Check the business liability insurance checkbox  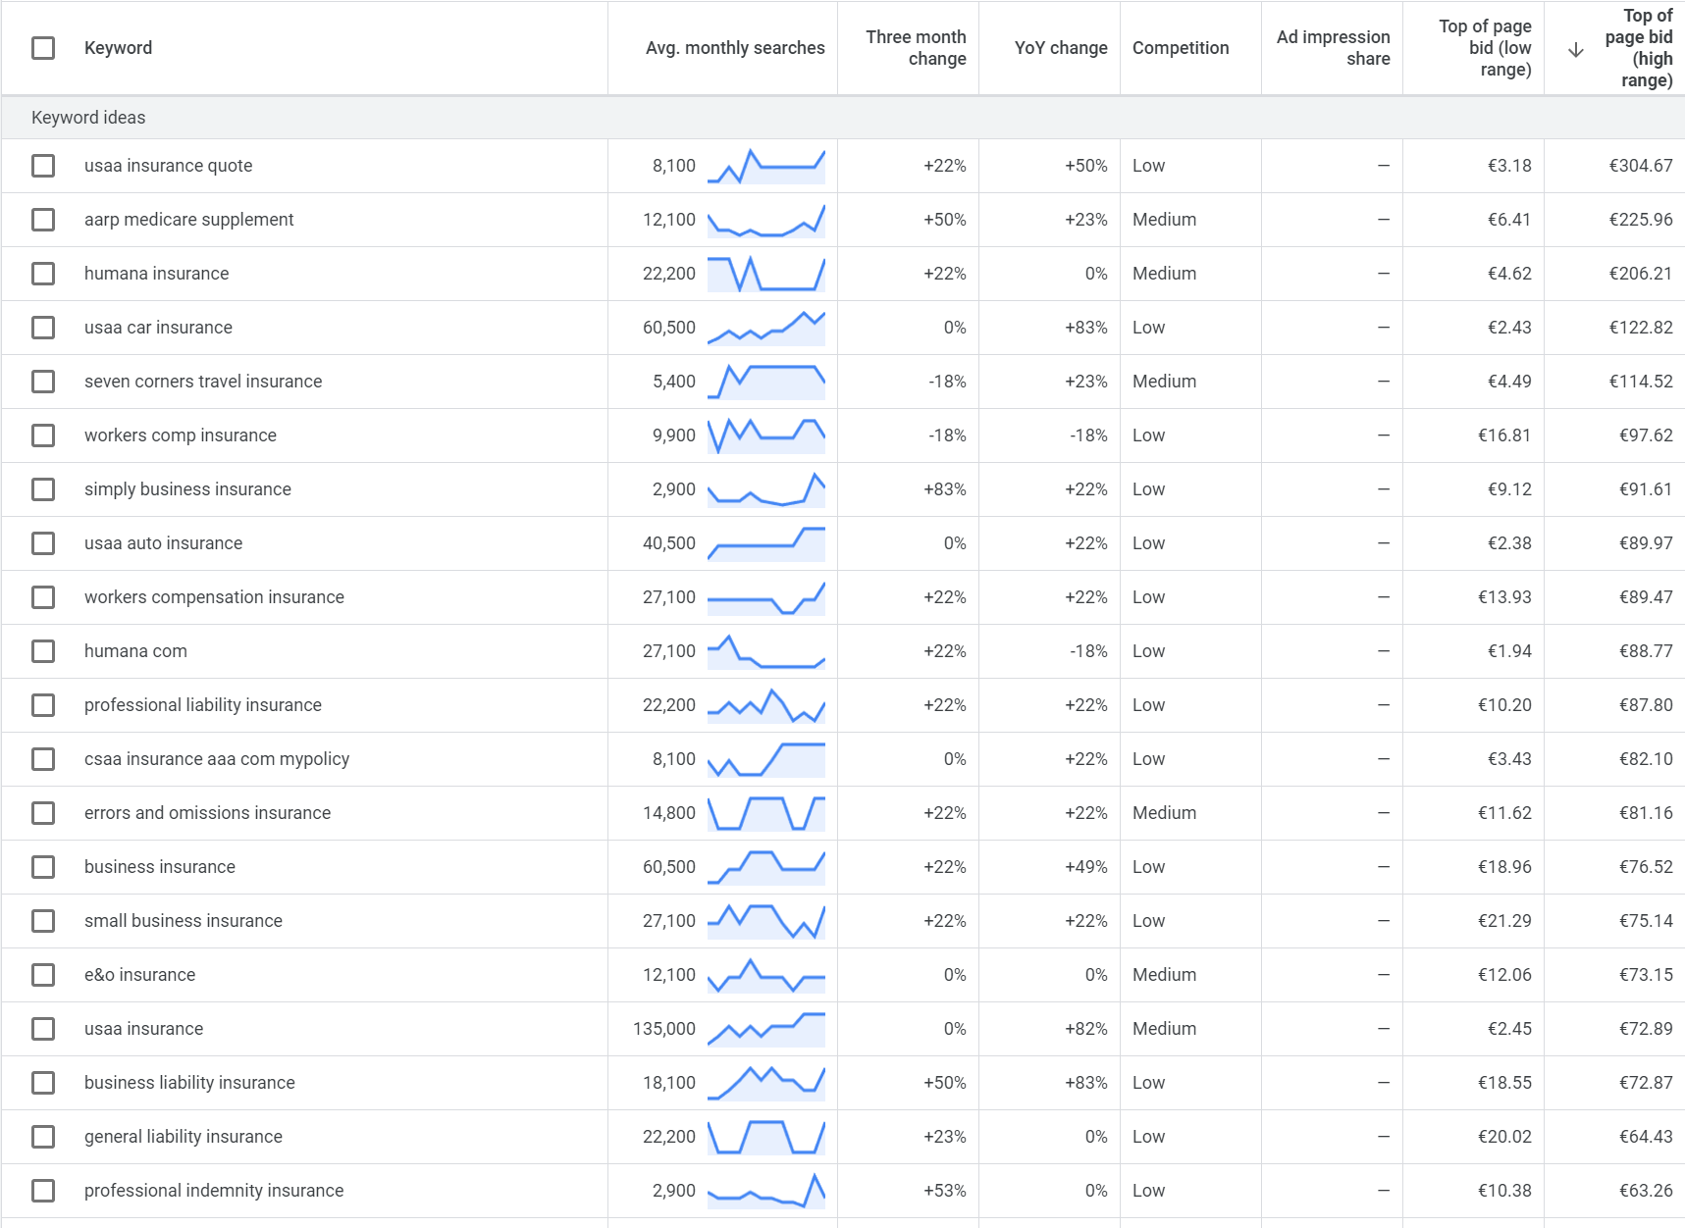pyautogui.click(x=43, y=1083)
